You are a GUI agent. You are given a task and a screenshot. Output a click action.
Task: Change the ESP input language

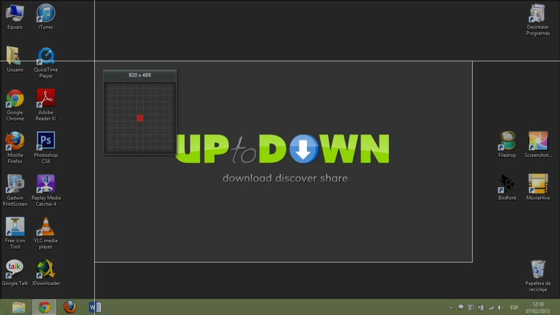tap(514, 308)
